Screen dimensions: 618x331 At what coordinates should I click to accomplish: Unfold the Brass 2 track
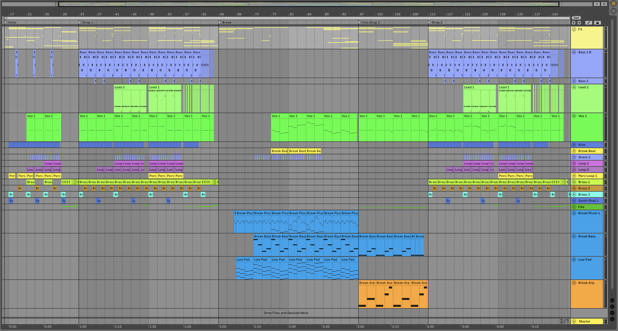click(574, 188)
